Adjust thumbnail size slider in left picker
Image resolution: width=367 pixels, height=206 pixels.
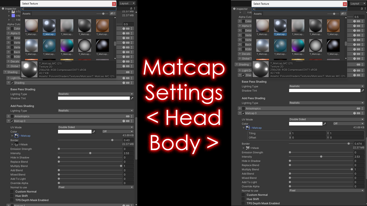click(x=103, y=13)
